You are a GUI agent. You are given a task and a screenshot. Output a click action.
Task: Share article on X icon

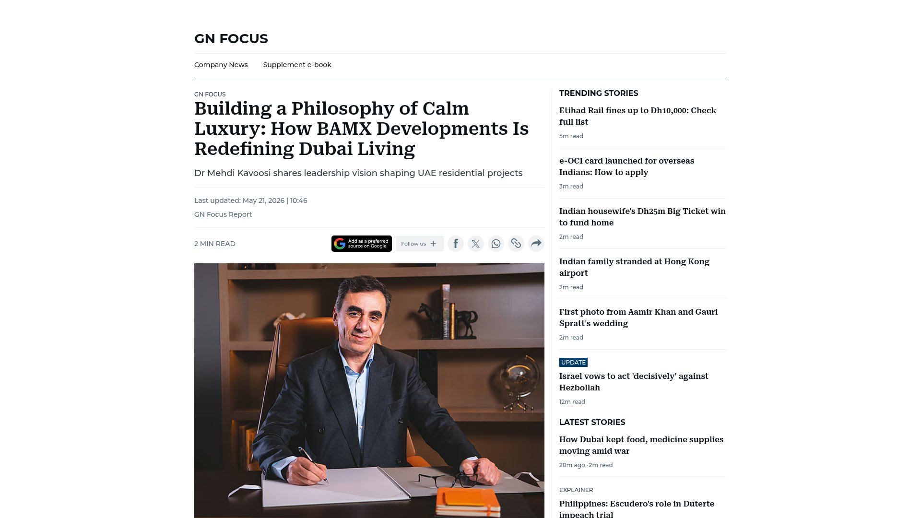coord(476,244)
